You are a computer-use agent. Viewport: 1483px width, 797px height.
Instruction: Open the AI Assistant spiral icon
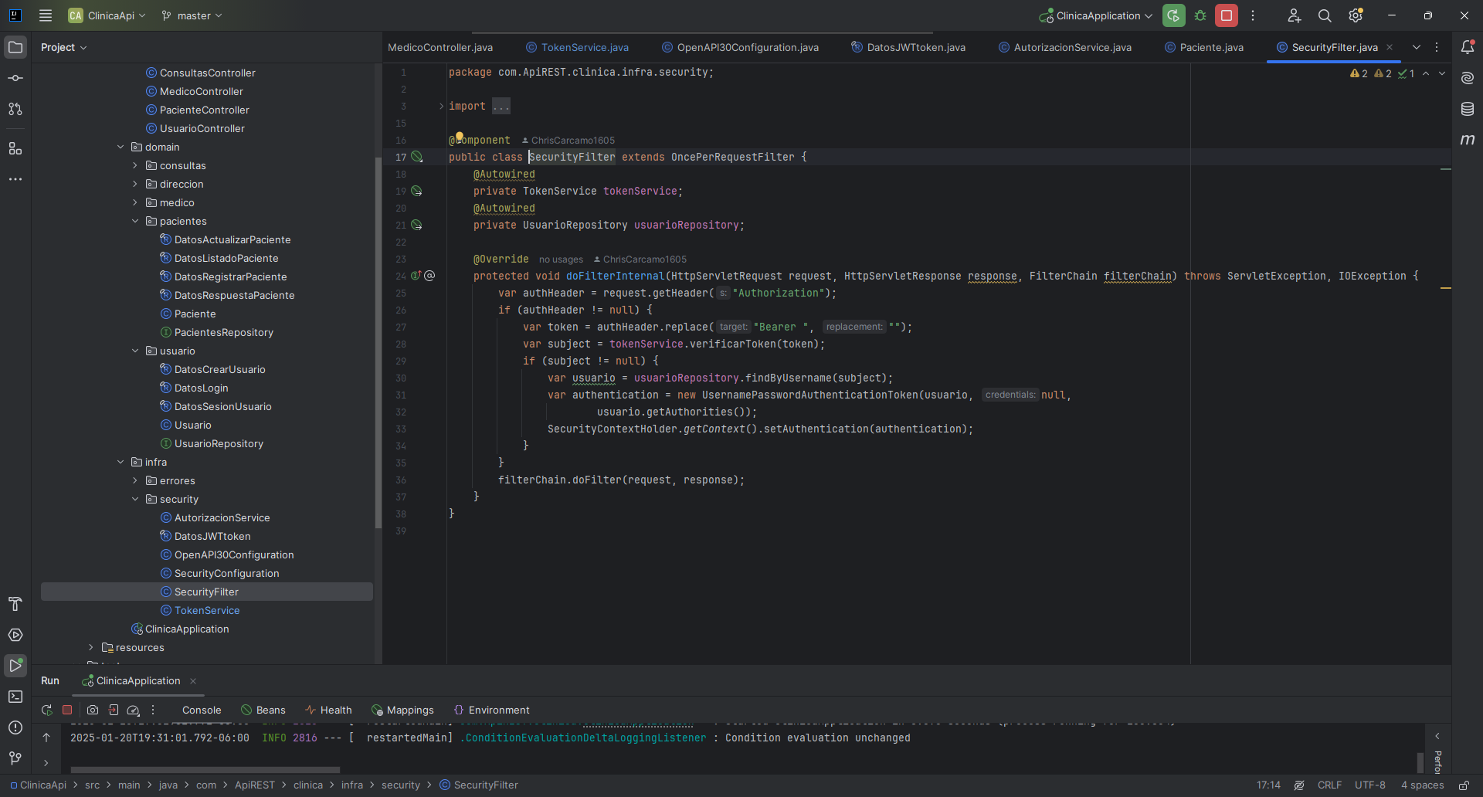click(1468, 78)
